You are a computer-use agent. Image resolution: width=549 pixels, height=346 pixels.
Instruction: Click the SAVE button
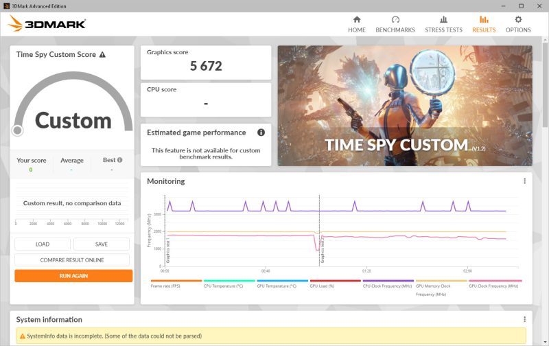[102, 244]
